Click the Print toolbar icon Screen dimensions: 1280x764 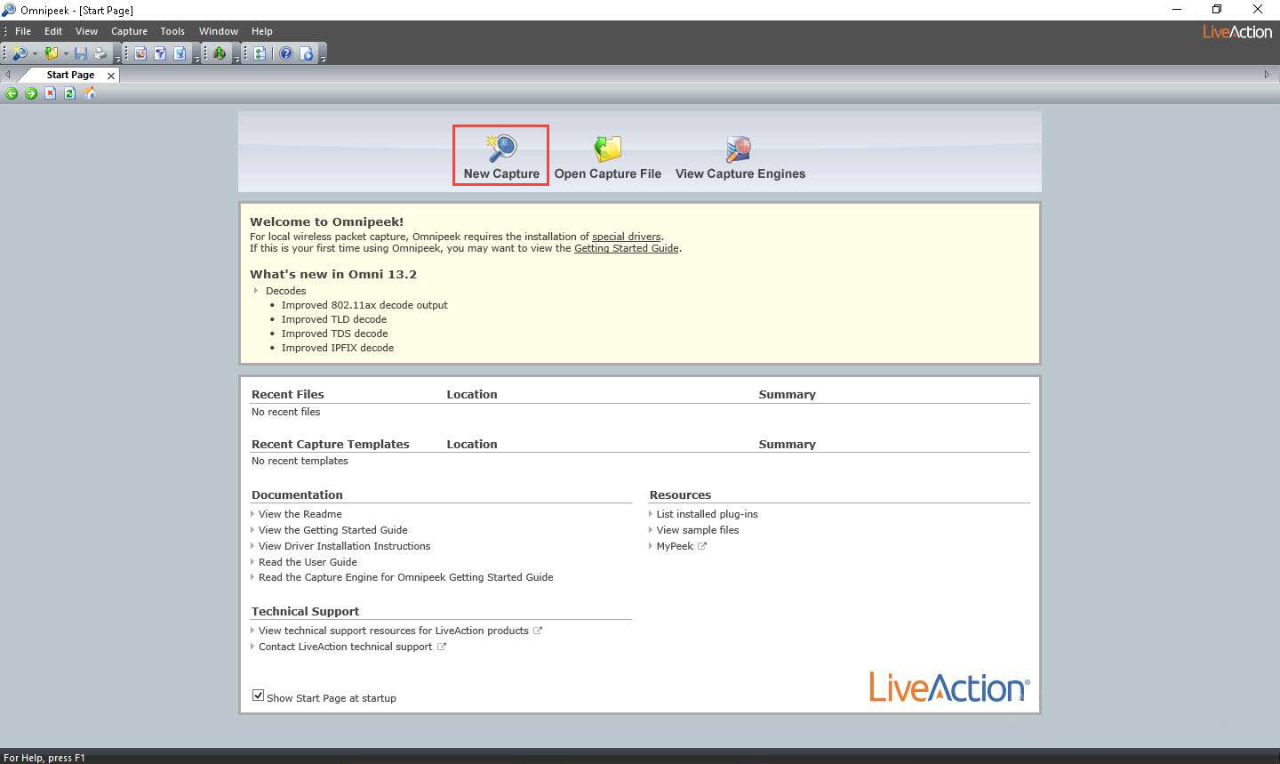tap(100, 53)
